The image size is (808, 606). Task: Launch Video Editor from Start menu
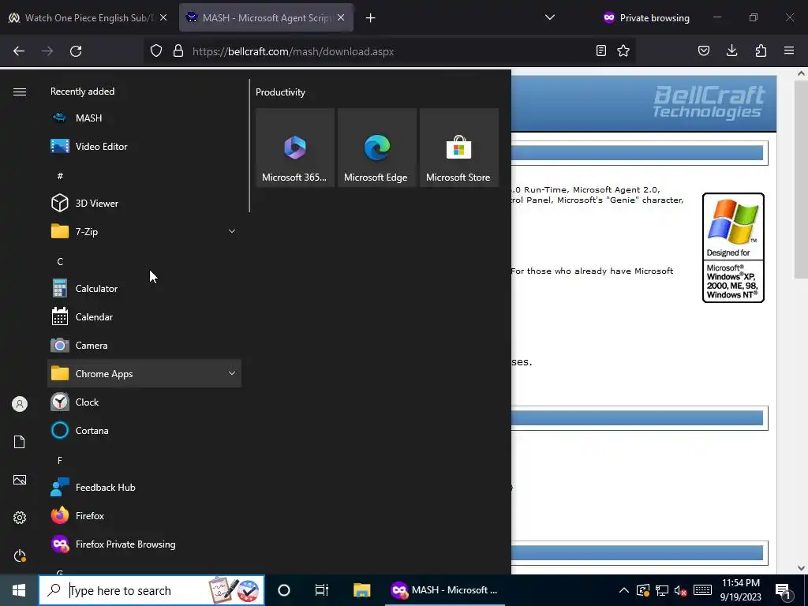coord(144,146)
